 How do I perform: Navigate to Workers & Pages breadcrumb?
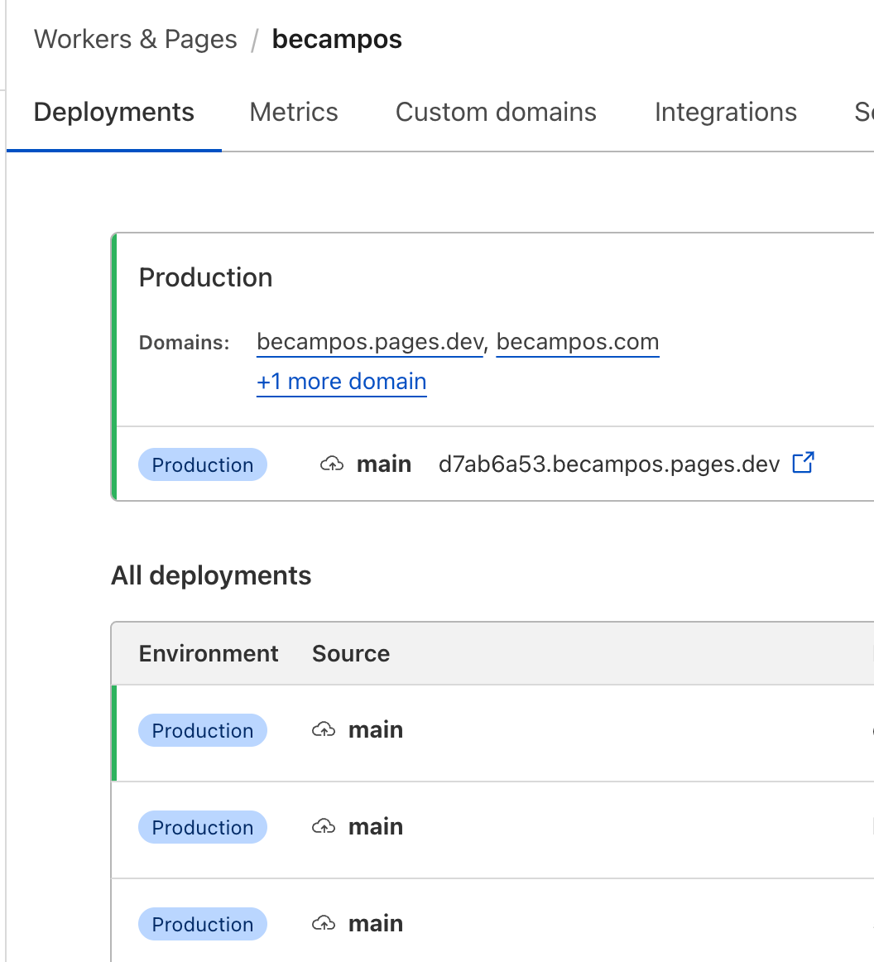(136, 40)
